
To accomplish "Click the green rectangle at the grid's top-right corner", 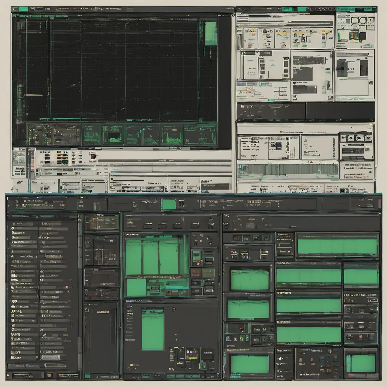I will [x=211, y=33].
